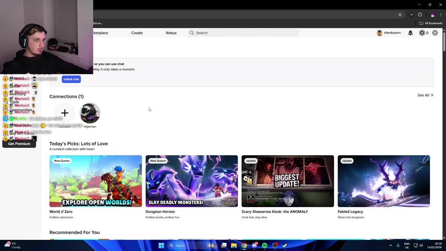This screenshot has height=251, width=446.
Task: Click the search magnifier icon
Action: pos(192,33)
